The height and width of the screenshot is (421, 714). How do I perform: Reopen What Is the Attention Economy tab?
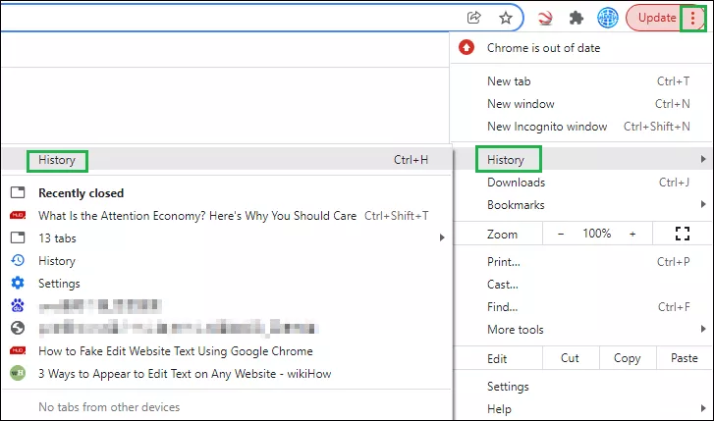click(x=227, y=216)
